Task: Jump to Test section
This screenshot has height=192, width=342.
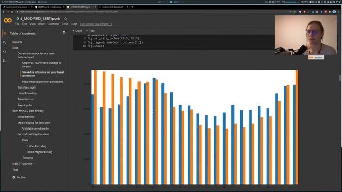Action: pyautogui.click(x=15, y=170)
